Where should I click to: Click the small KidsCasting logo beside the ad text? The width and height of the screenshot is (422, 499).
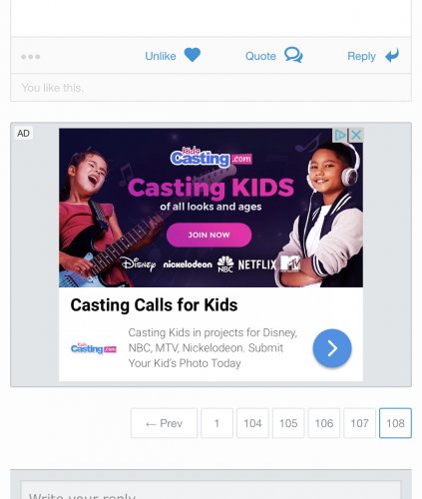(x=94, y=348)
